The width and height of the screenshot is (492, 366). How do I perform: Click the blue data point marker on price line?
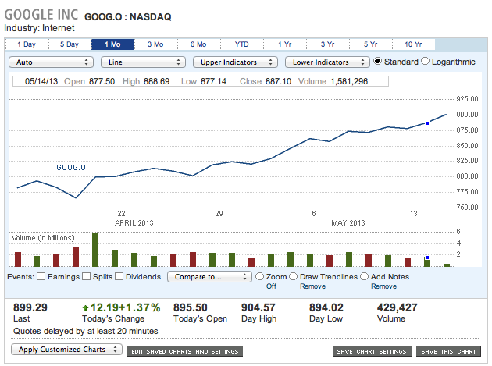click(x=427, y=123)
